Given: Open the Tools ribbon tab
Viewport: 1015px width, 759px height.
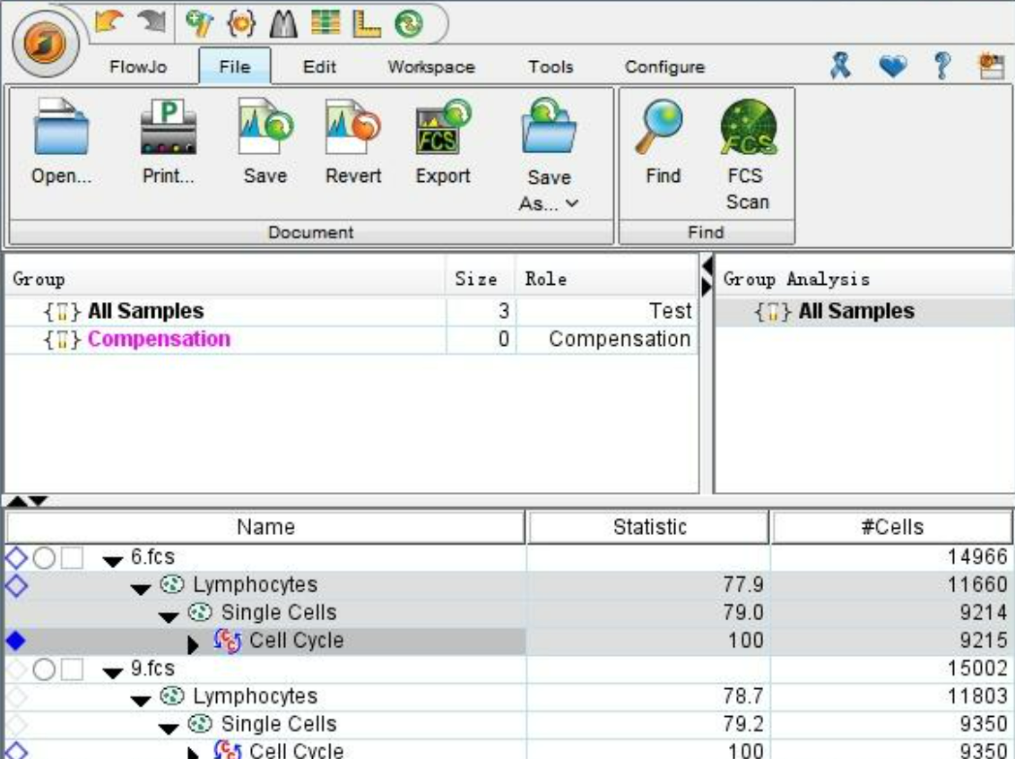Looking at the screenshot, I should click(x=551, y=66).
